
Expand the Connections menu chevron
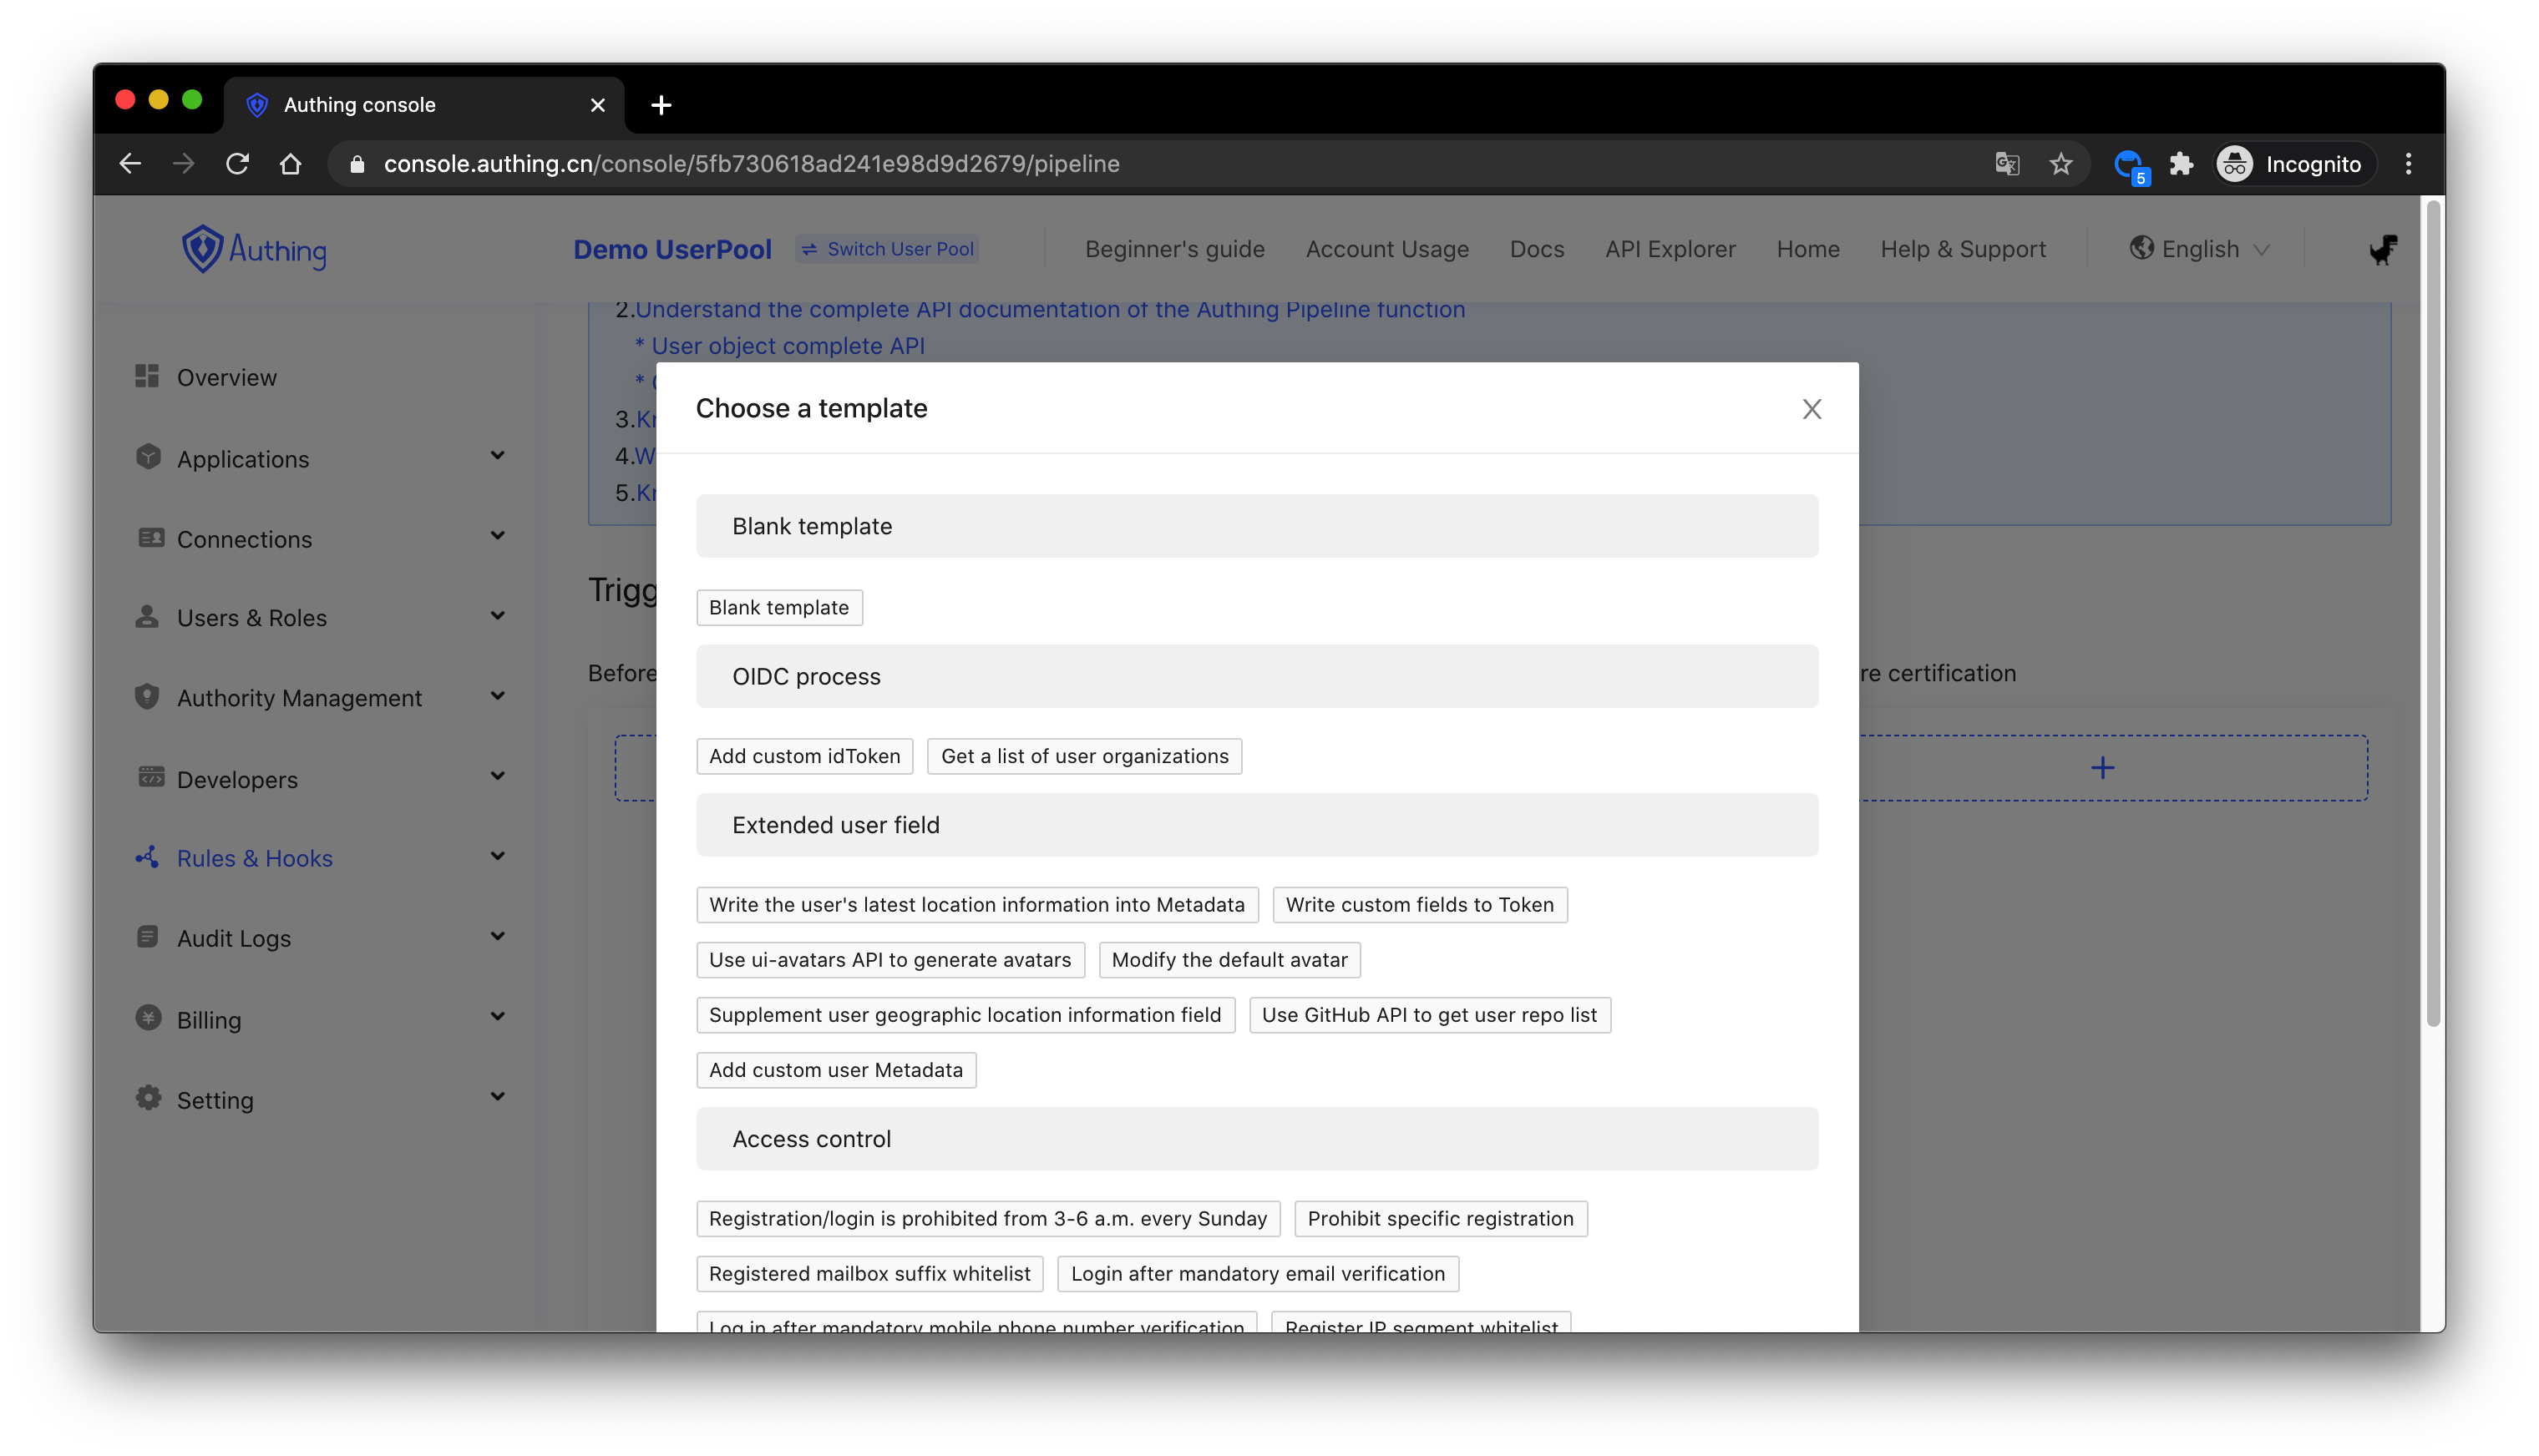[497, 536]
